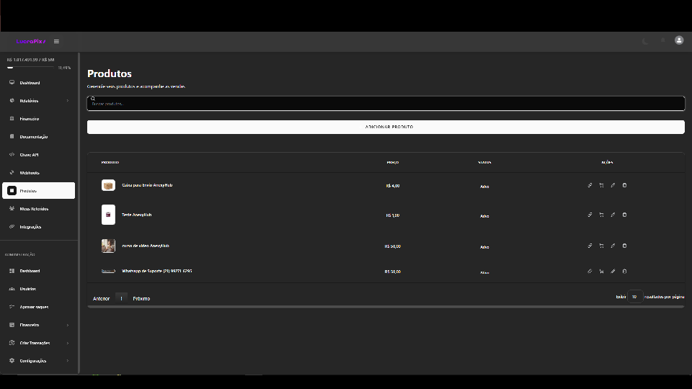Click the edit pencil for curso de video
Screen dimensions: 692x389
click(x=613, y=246)
